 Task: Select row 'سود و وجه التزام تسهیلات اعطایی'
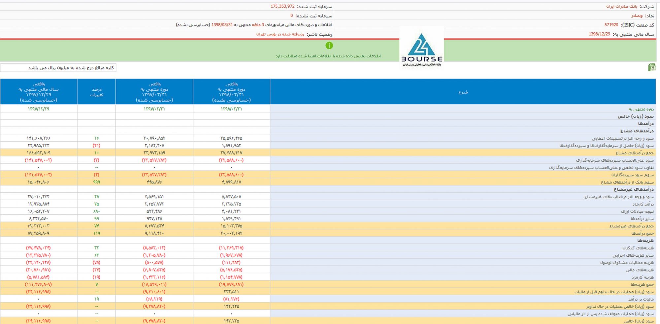[328, 138]
